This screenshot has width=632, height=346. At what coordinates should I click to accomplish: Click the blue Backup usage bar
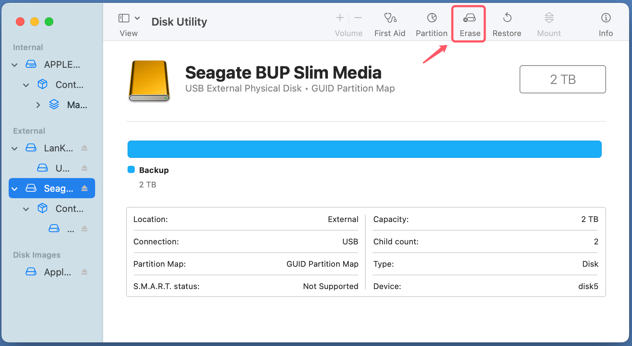[x=364, y=149]
